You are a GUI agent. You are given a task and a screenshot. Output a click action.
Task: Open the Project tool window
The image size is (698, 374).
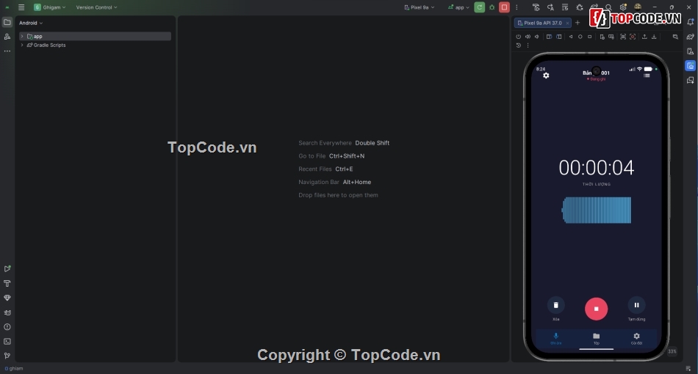[7, 22]
